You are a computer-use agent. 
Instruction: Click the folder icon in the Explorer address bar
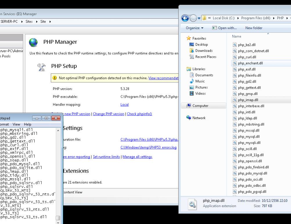click(x=204, y=18)
